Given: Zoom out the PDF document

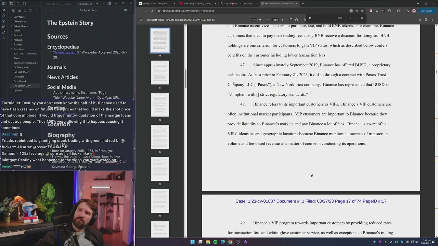Looking at the screenshot, I should (268, 20).
